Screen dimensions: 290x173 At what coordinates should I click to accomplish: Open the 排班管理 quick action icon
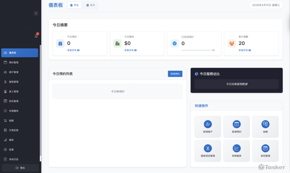point(265,148)
